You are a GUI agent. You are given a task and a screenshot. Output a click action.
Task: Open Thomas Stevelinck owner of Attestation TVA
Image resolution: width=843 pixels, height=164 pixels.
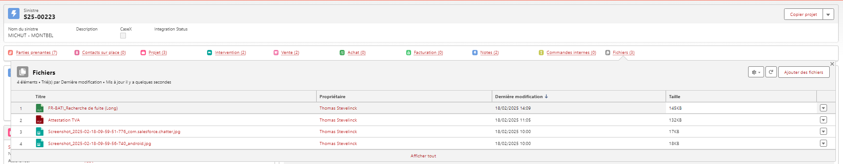pos(338,120)
